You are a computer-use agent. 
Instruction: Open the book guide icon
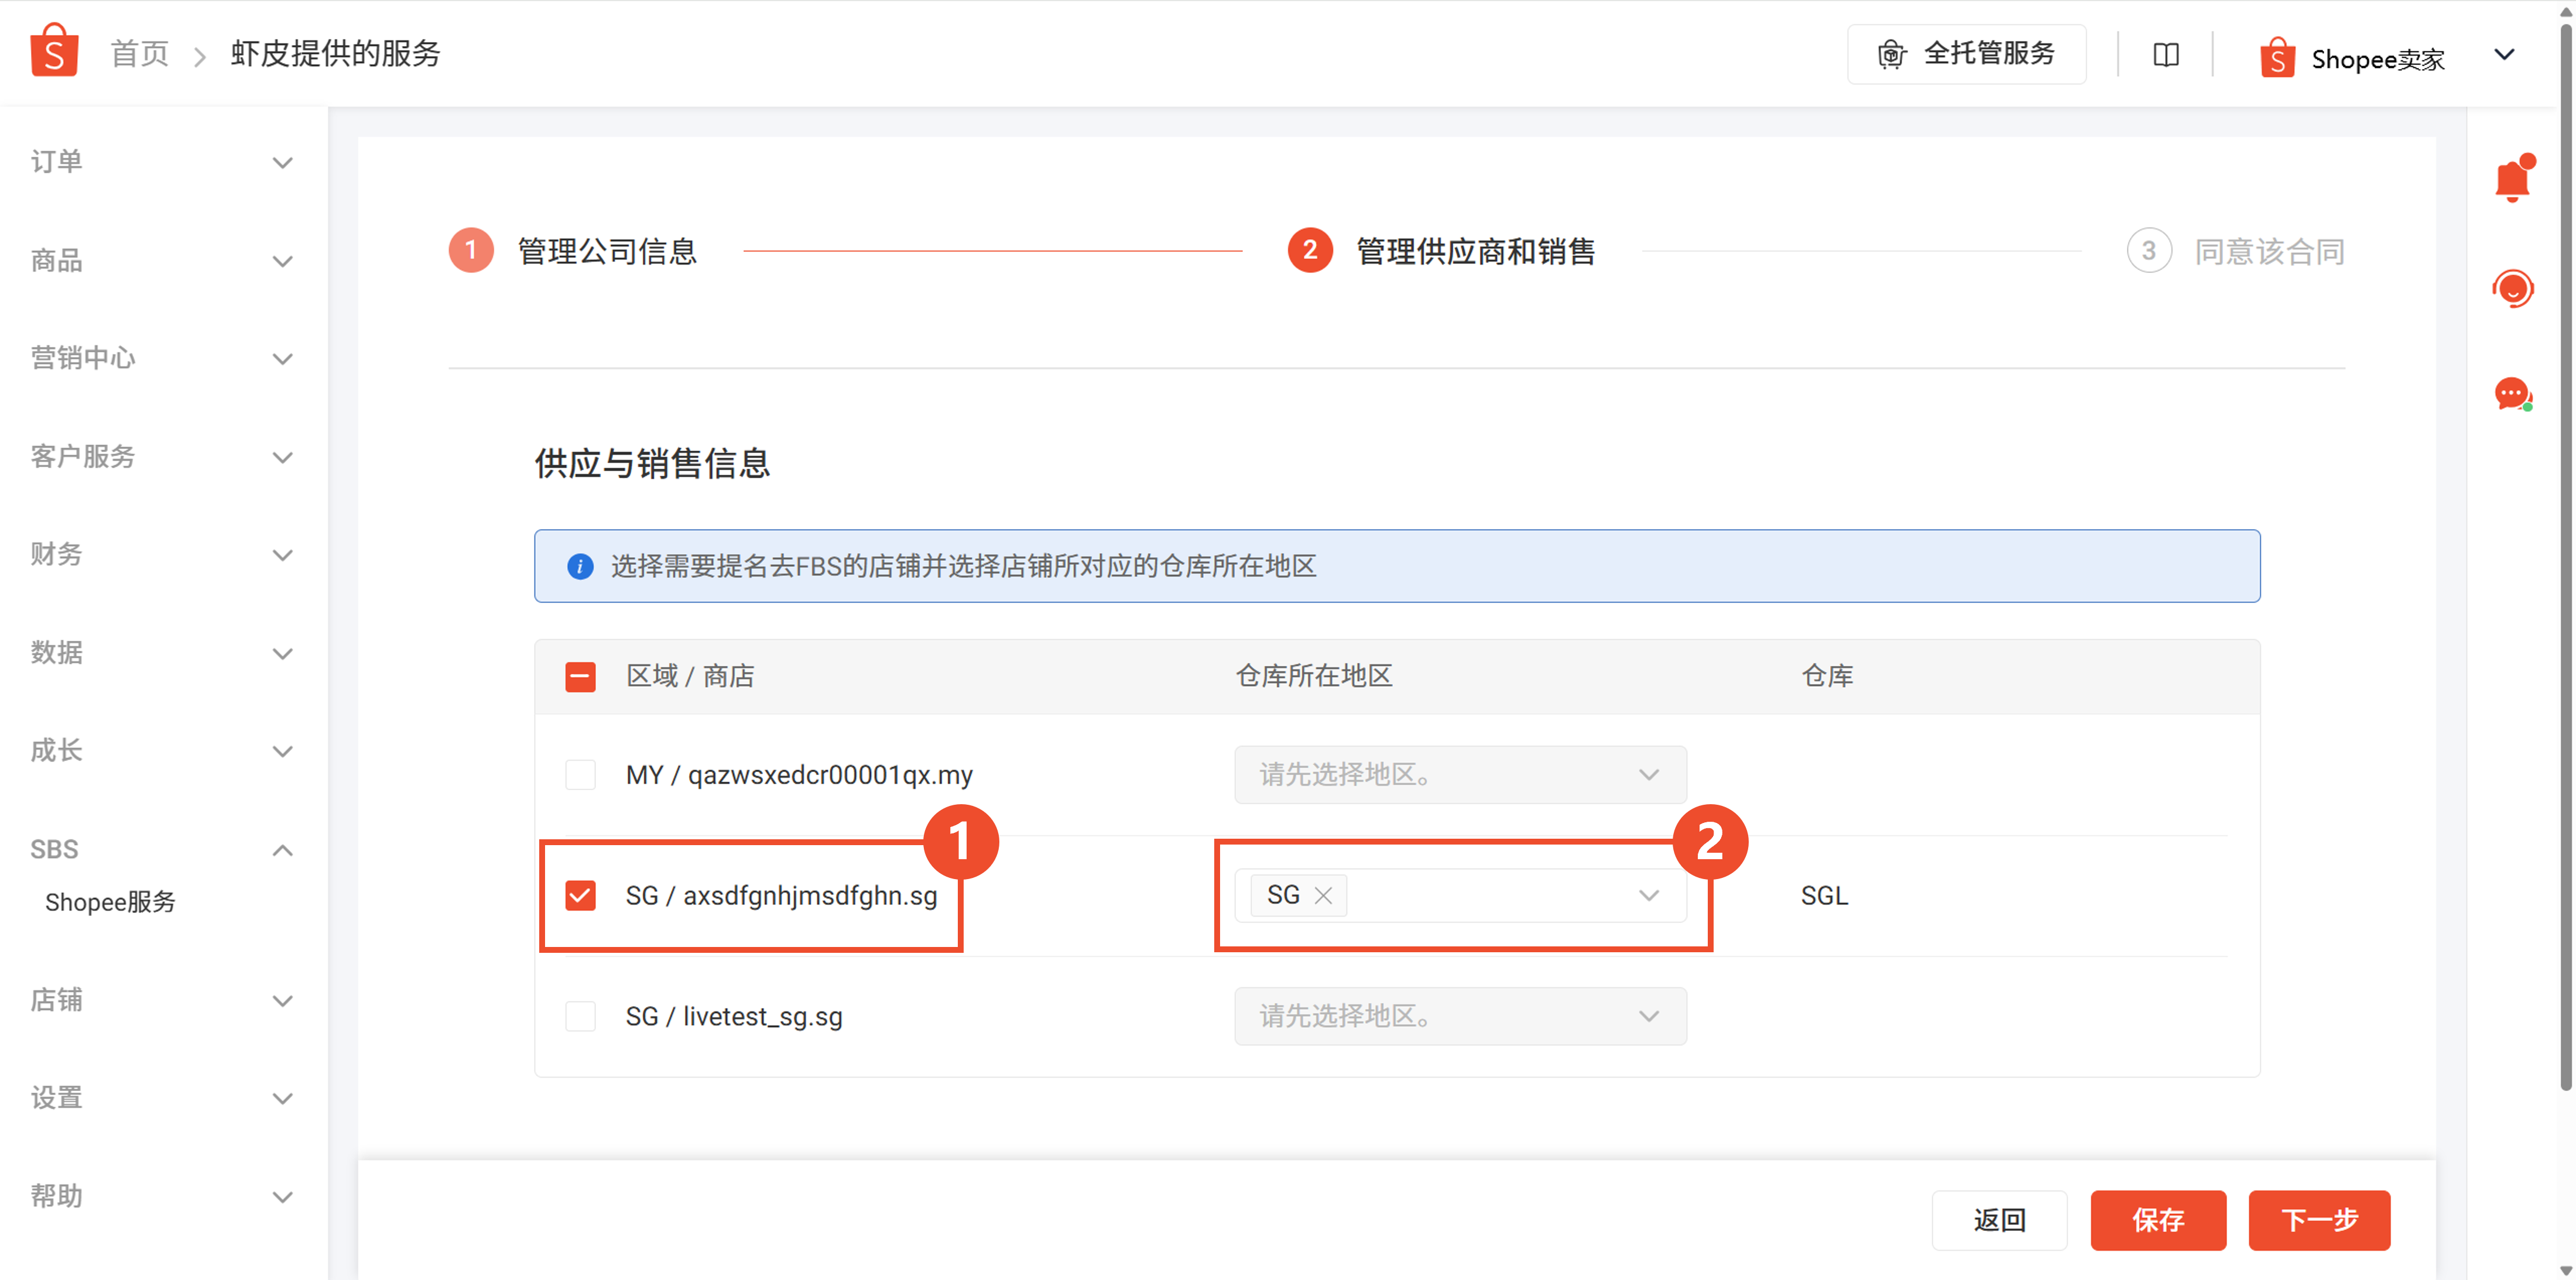(x=2165, y=54)
